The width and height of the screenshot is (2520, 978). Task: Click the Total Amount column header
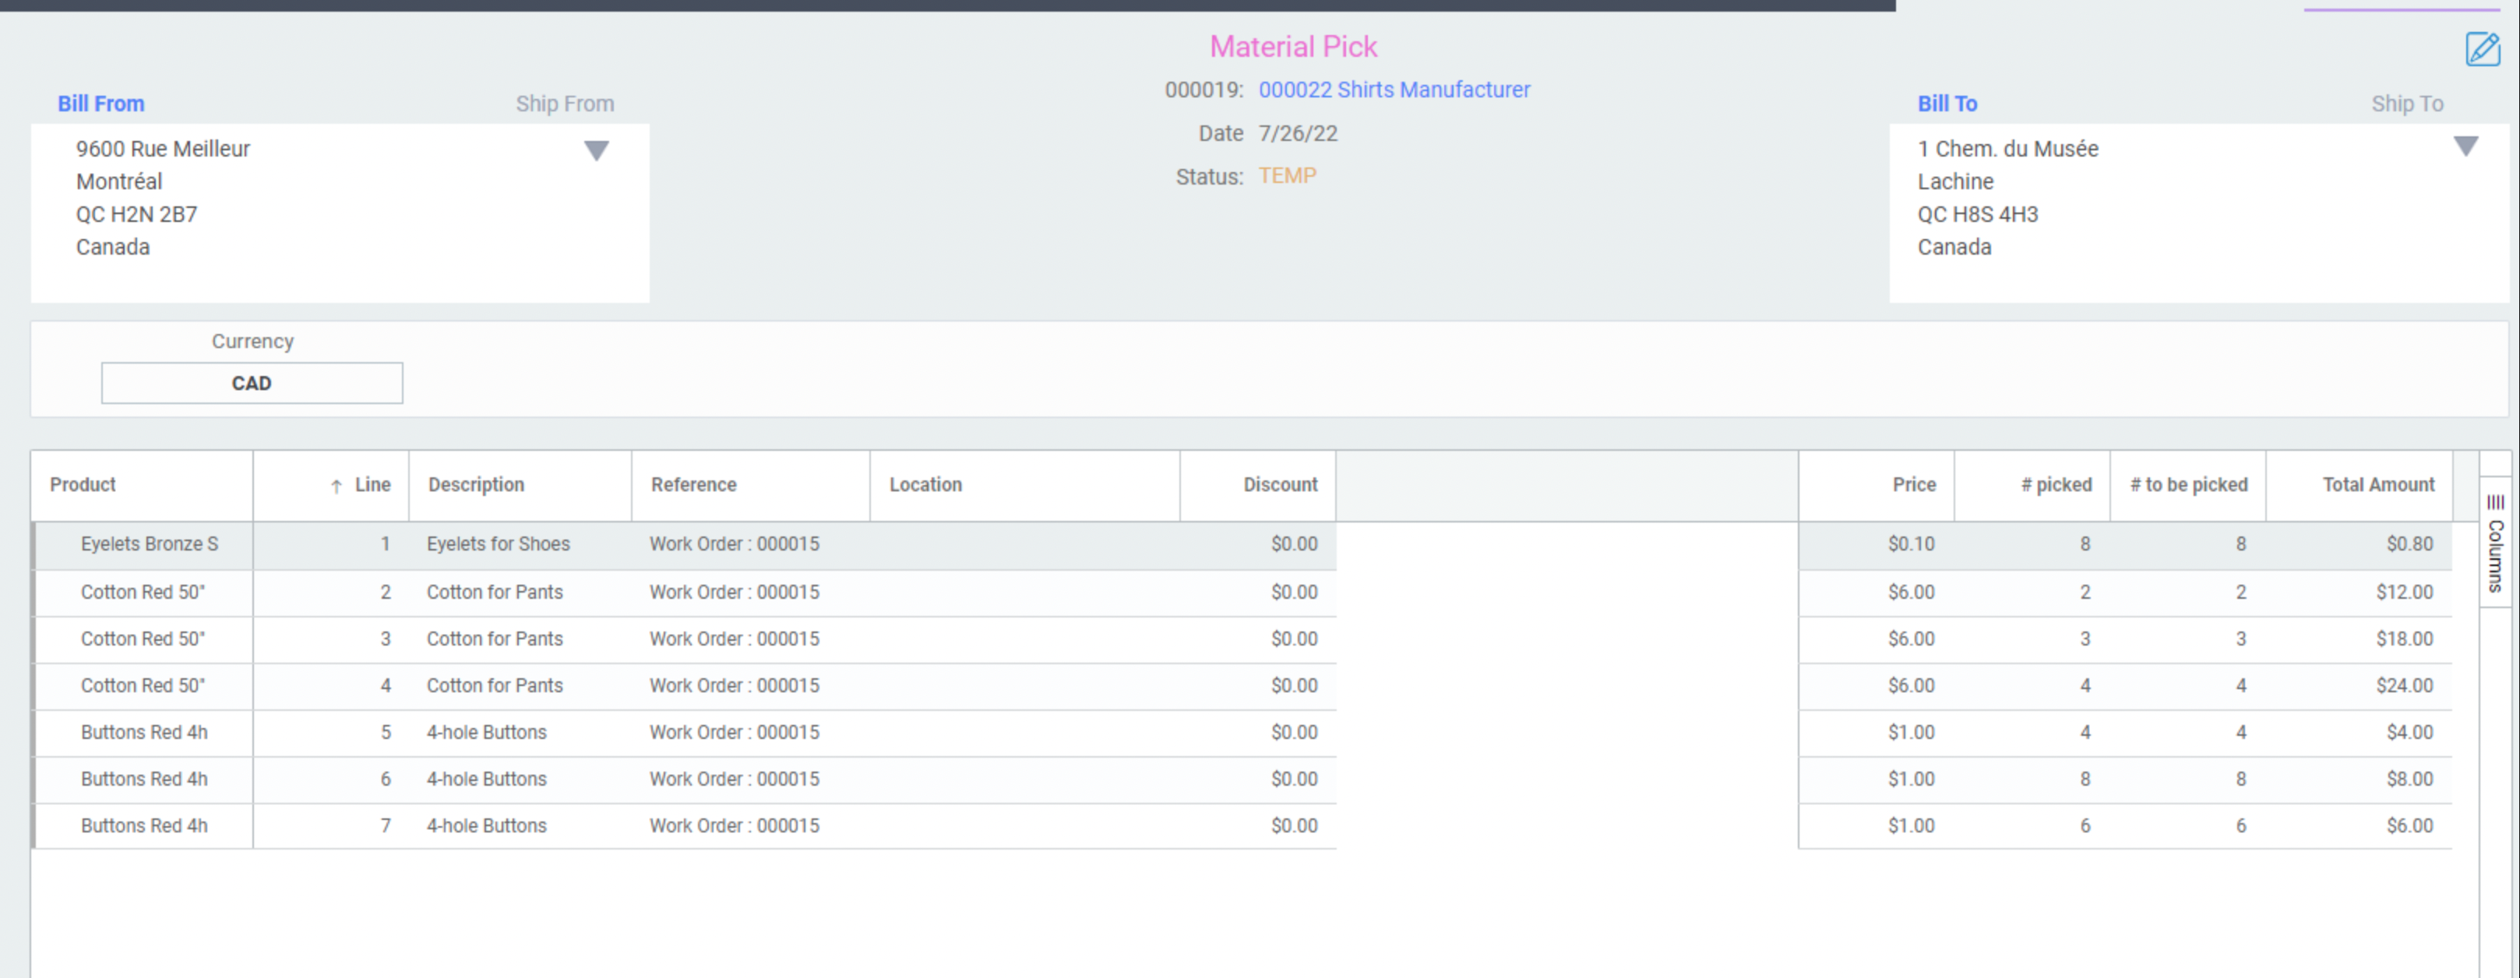pos(2377,485)
